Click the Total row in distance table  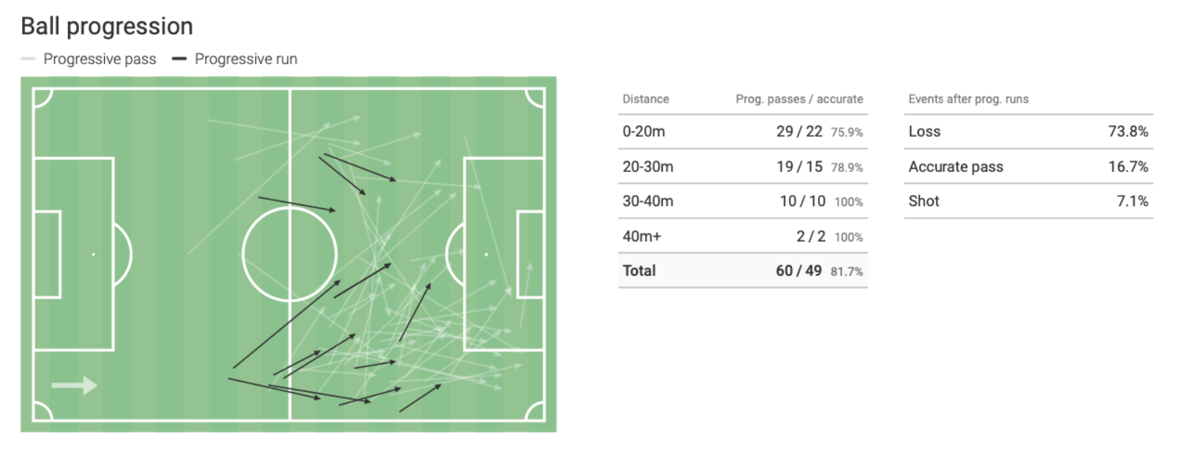tap(743, 271)
